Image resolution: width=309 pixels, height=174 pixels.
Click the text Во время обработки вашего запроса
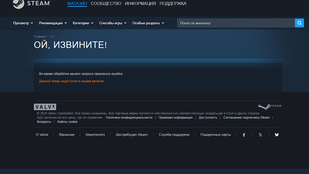(x=66, y=74)
